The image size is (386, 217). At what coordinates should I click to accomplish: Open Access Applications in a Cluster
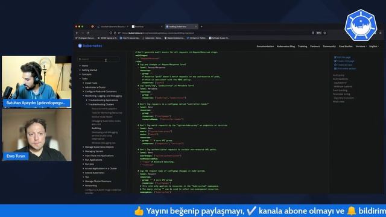(101, 169)
